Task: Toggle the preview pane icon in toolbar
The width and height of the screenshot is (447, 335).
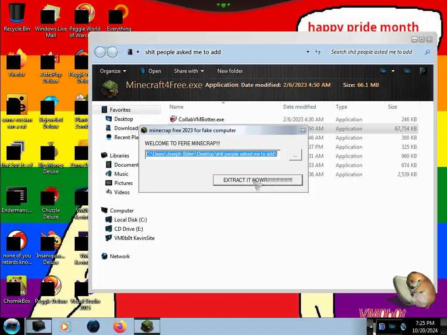Action: [x=407, y=71]
